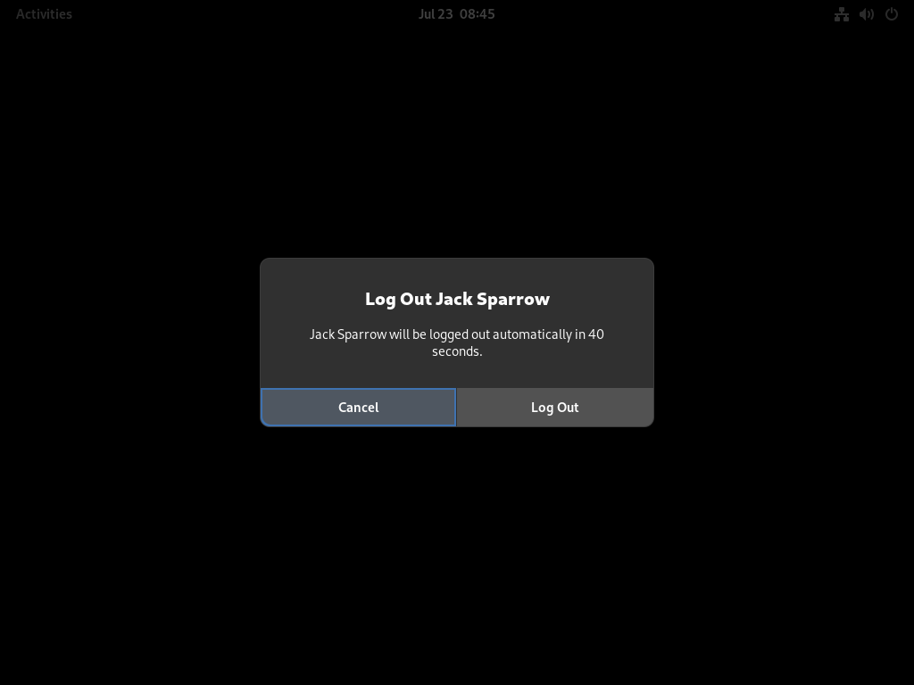Open the clock and calendar menu
Viewport: 914px width, 685px height.
pyautogui.click(x=456, y=14)
